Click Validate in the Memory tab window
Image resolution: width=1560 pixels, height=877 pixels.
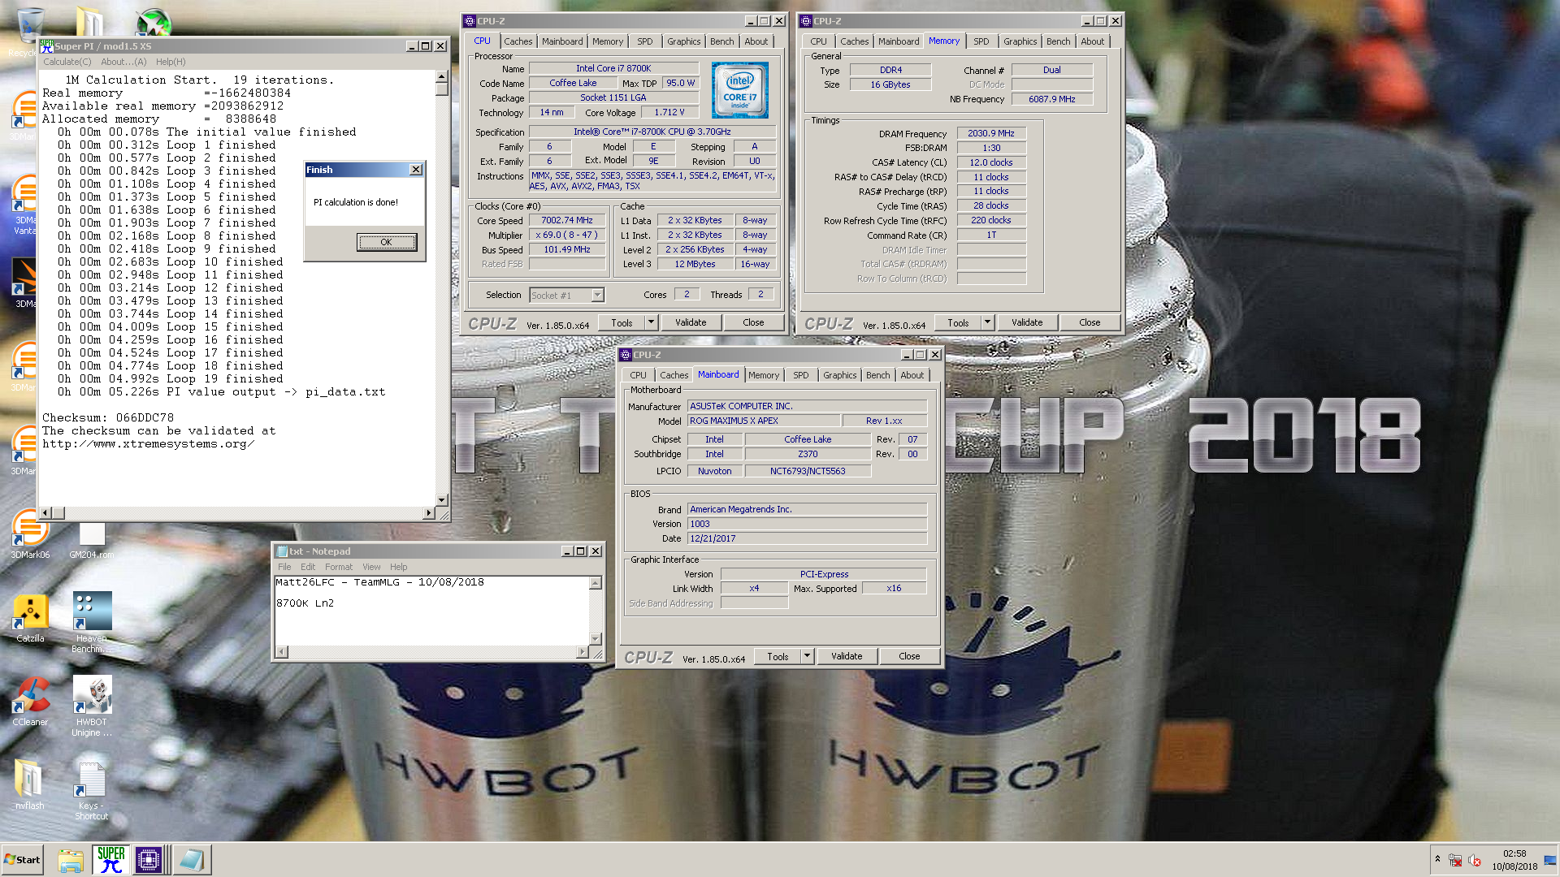coord(1027,322)
